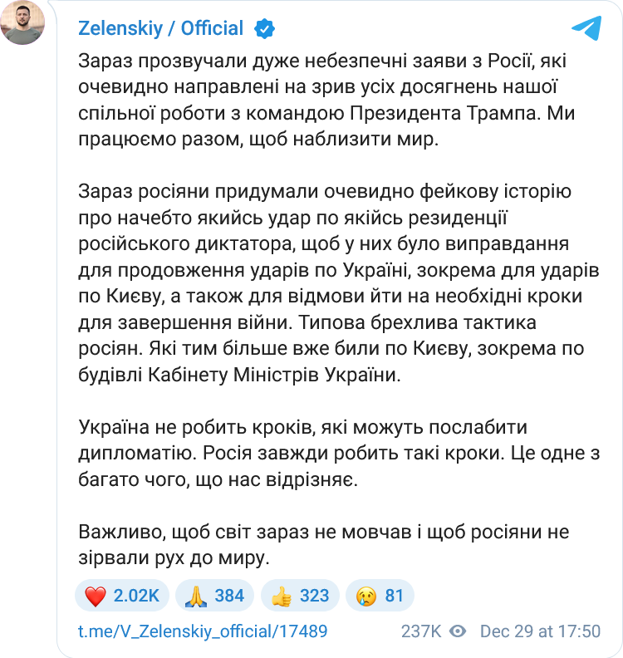React with the red heart emoji
This screenshot has height=658, width=623.
click(96, 596)
